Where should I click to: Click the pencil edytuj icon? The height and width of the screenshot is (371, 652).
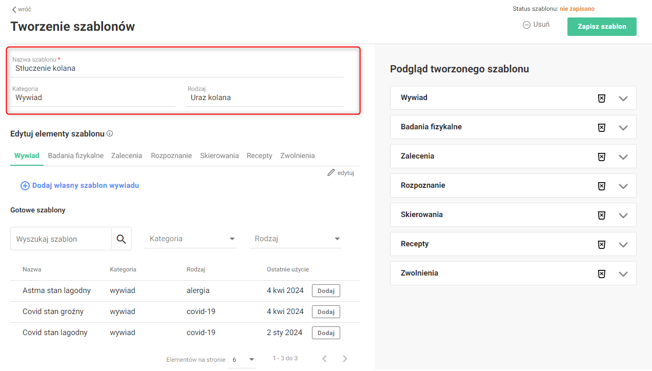[x=331, y=173]
